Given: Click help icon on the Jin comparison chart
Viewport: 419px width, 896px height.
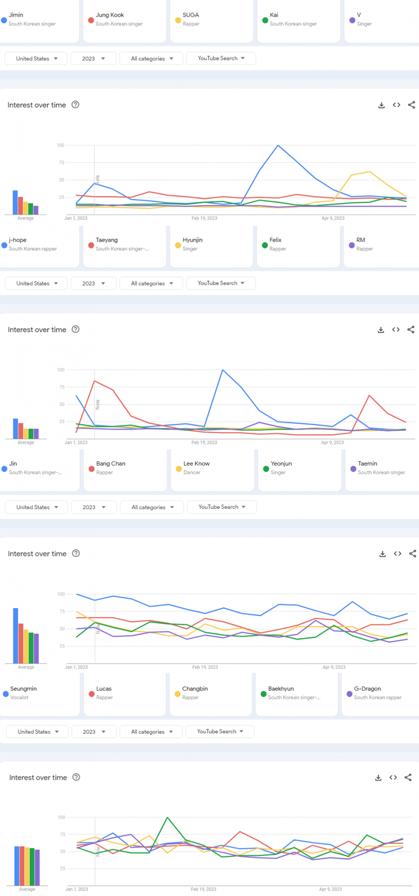Looking at the screenshot, I should 76,553.
